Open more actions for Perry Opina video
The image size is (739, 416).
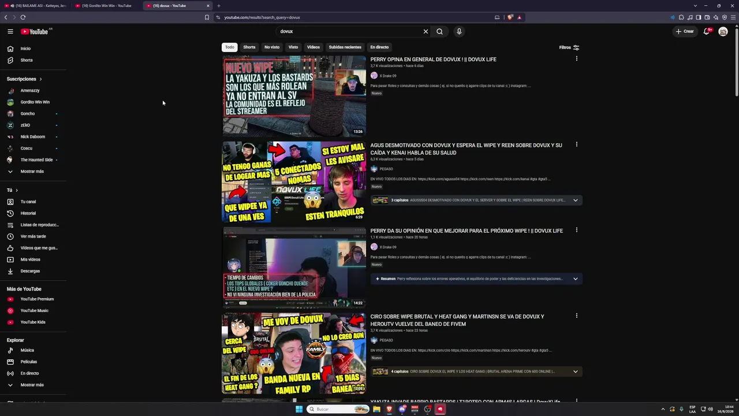pos(576,59)
